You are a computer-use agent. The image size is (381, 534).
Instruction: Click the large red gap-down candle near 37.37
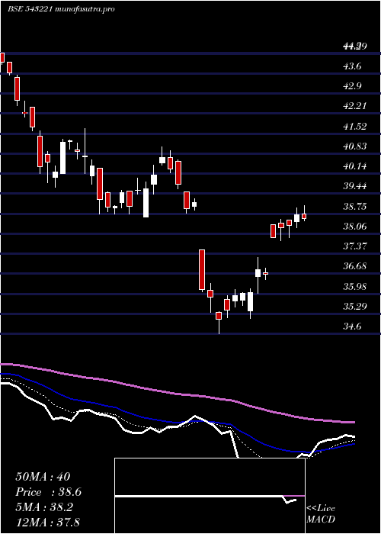click(202, 270)
